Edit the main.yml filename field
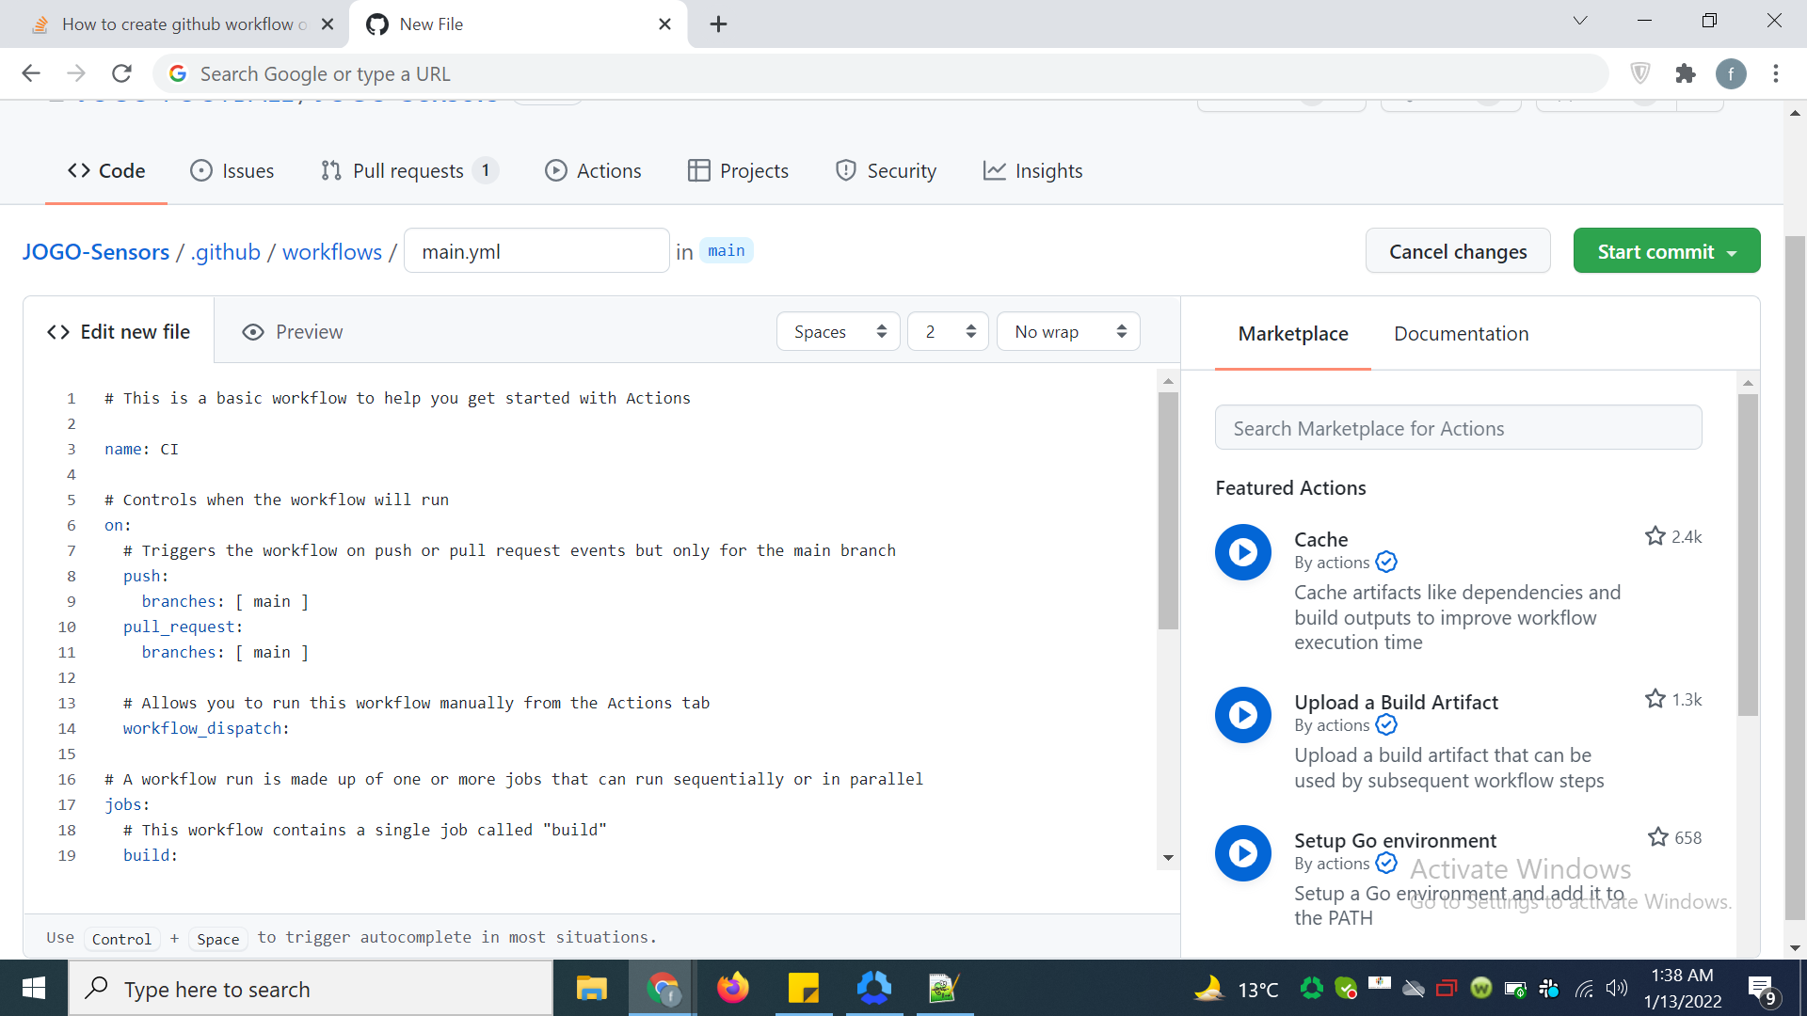Screen dimensions: 1807x1016 (536, 251)
